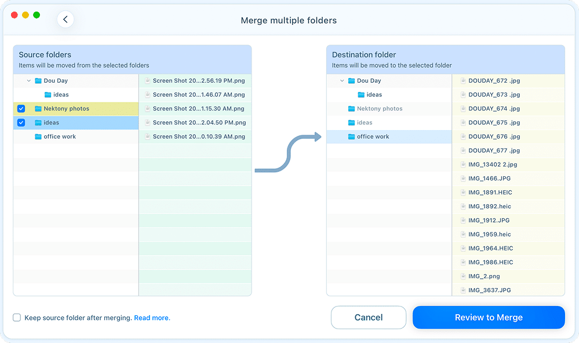The height and width of the screenshot is (343, 579).
Task: Click the Dou Day folder icon in Source folders
Action: point(38,80)
